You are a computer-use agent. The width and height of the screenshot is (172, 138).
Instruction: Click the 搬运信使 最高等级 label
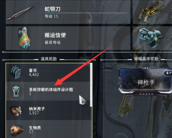click(53, 43)
